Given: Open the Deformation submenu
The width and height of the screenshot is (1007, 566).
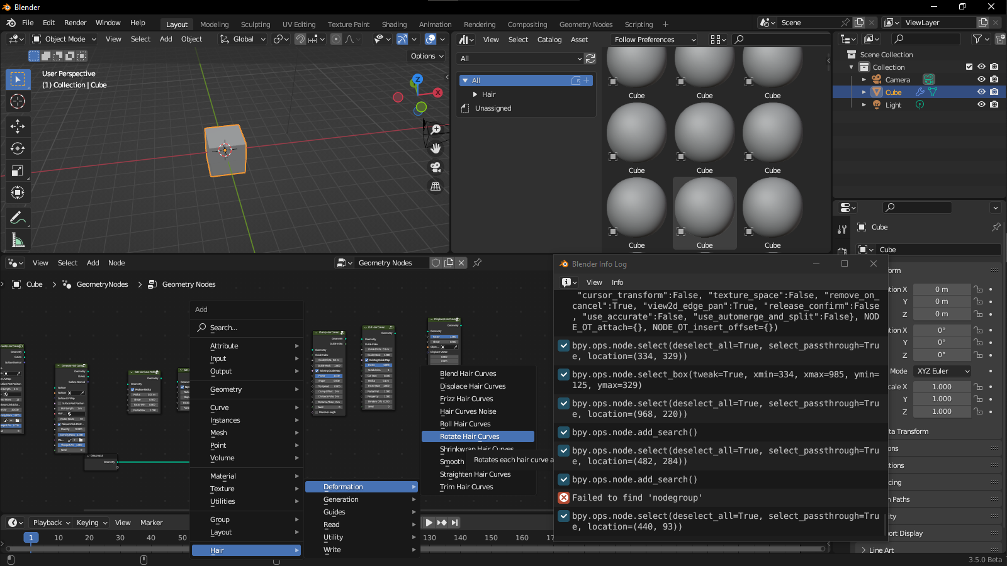Looking at the screenshot, I should pos(361,487).
